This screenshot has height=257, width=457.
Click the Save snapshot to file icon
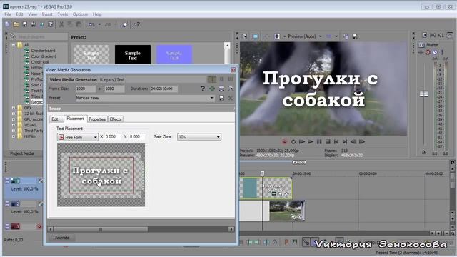pos(355,36)
